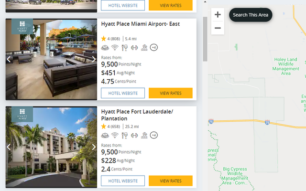The width and height of the screenshot is (306, 191).
Task: Expand +4 more amenities for Miami Airport-East
Action: point(154,47)
